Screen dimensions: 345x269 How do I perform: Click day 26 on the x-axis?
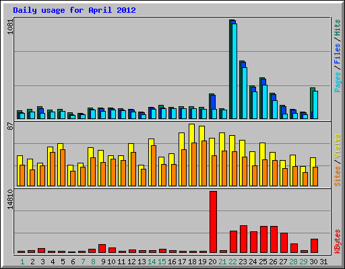tap(273, 262)
